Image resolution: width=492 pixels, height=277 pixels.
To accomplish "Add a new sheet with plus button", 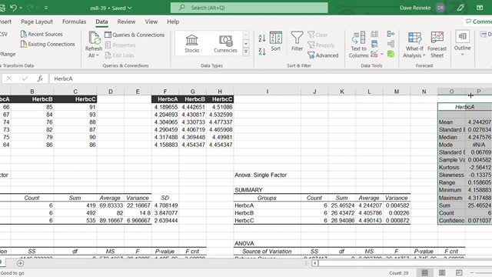I will (x=20, y=263).
